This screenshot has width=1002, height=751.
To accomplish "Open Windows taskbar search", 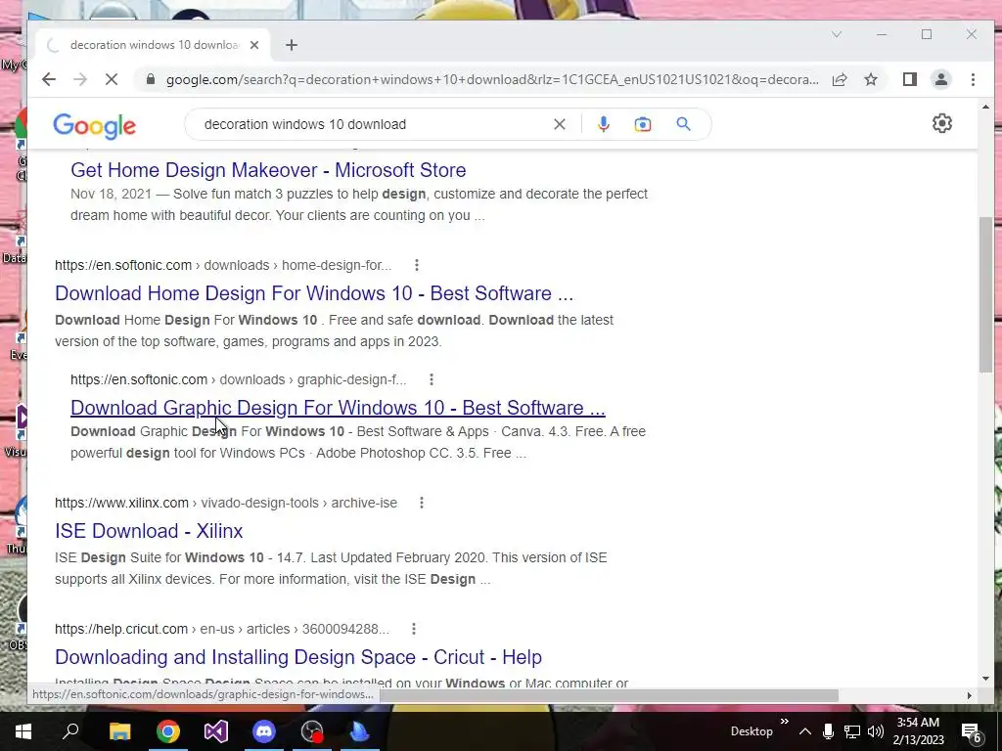I will 70,731.
